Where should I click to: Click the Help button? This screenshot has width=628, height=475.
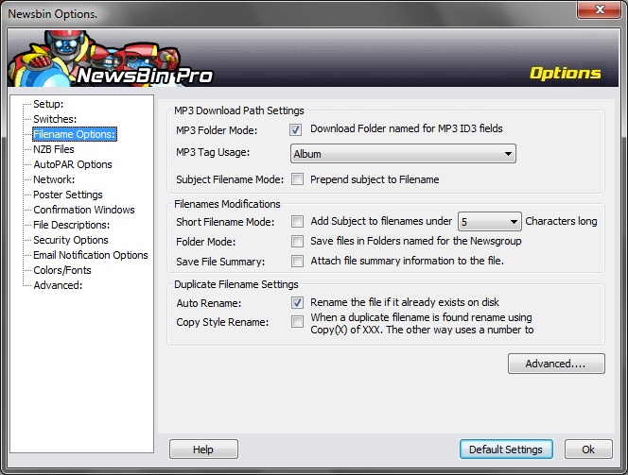tap(203, 450)
